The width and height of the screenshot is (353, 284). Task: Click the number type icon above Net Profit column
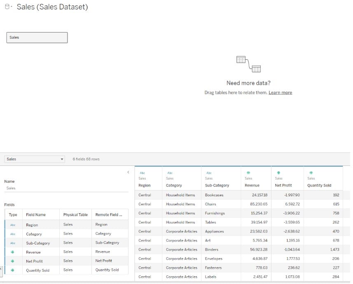coord(278,173)
